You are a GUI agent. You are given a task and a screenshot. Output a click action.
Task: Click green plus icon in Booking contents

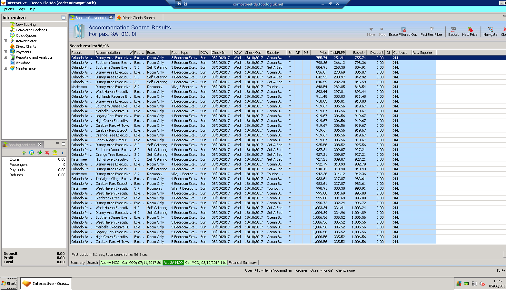(x=24, y=153)
